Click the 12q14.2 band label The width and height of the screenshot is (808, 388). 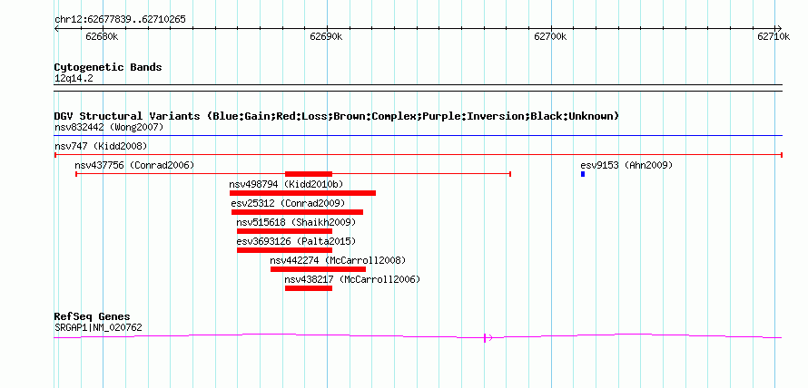(74, 79)
